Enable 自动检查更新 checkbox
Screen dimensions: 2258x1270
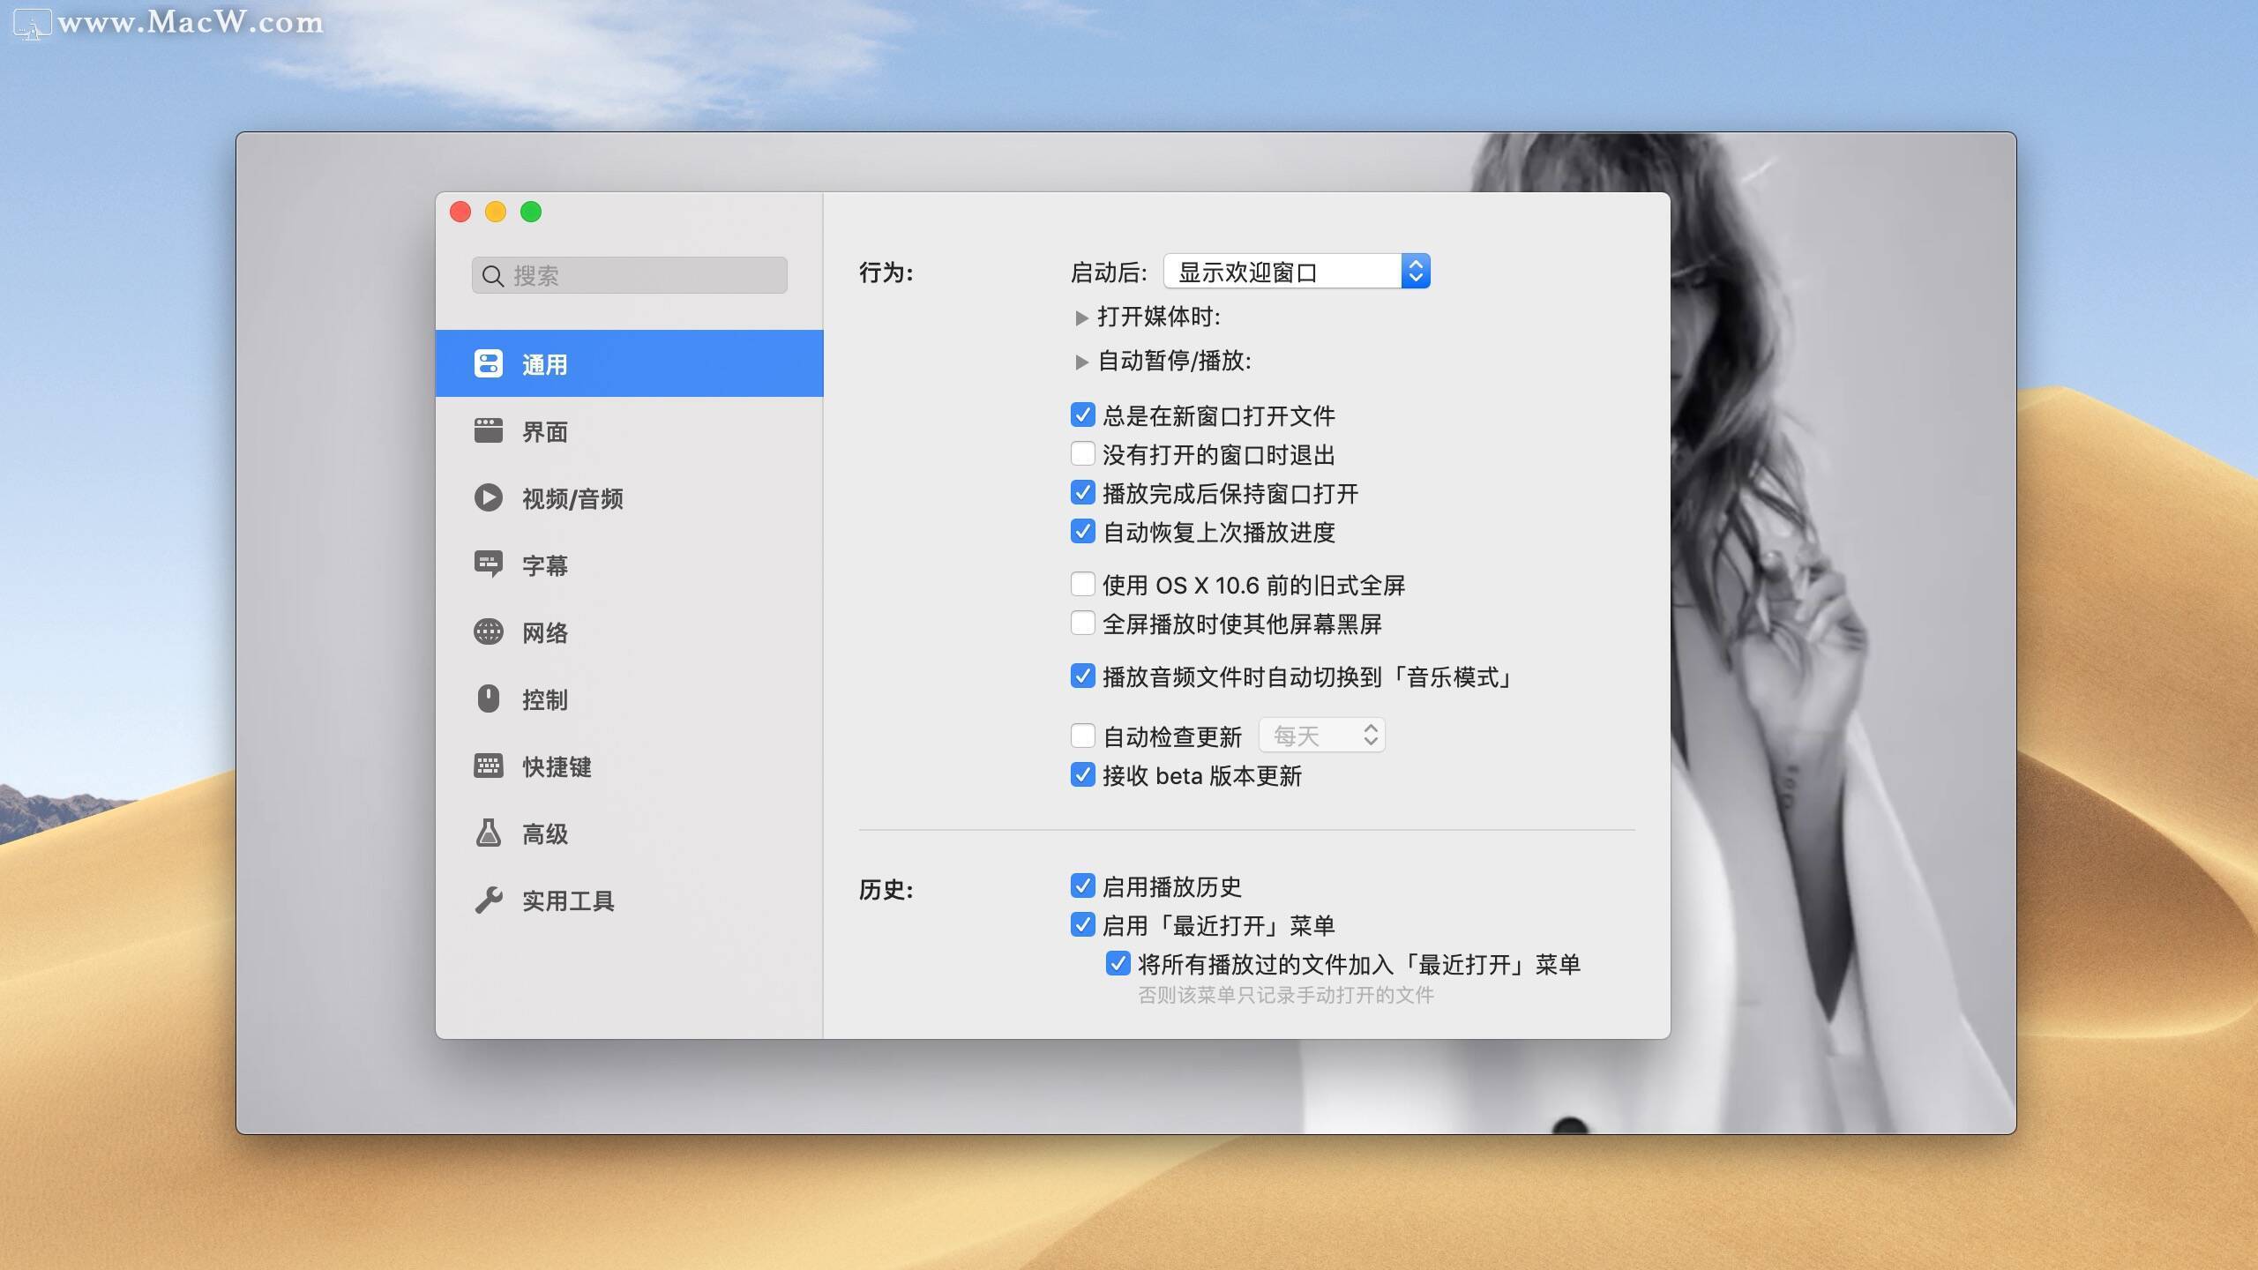coord(1082,736)
